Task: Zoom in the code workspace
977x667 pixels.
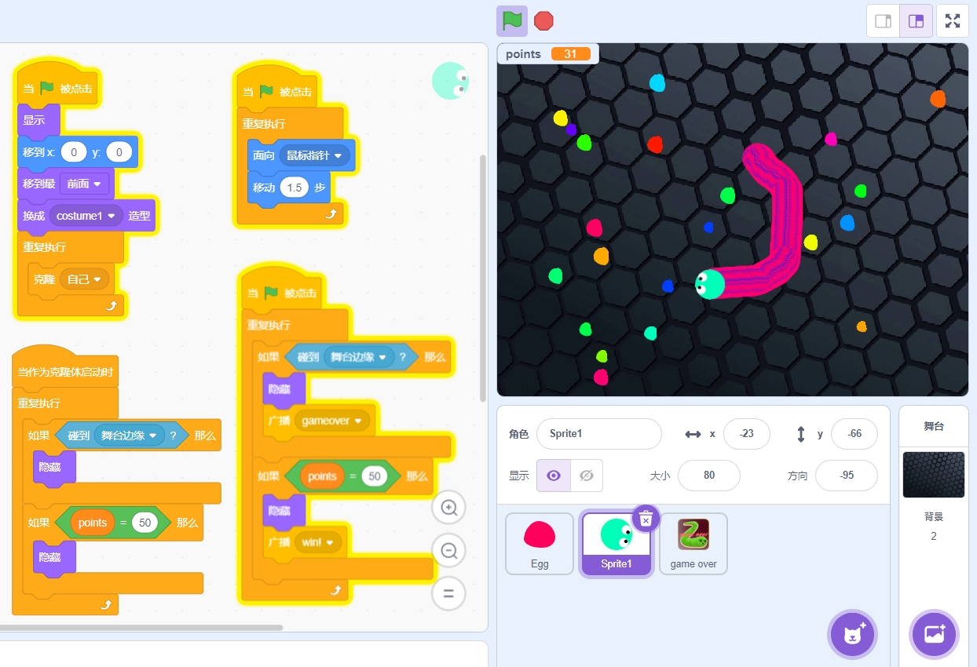Action: click(x=449, y=508)
